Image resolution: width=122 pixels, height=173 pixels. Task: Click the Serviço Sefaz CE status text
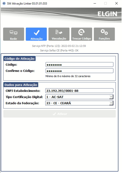point(59,51)
